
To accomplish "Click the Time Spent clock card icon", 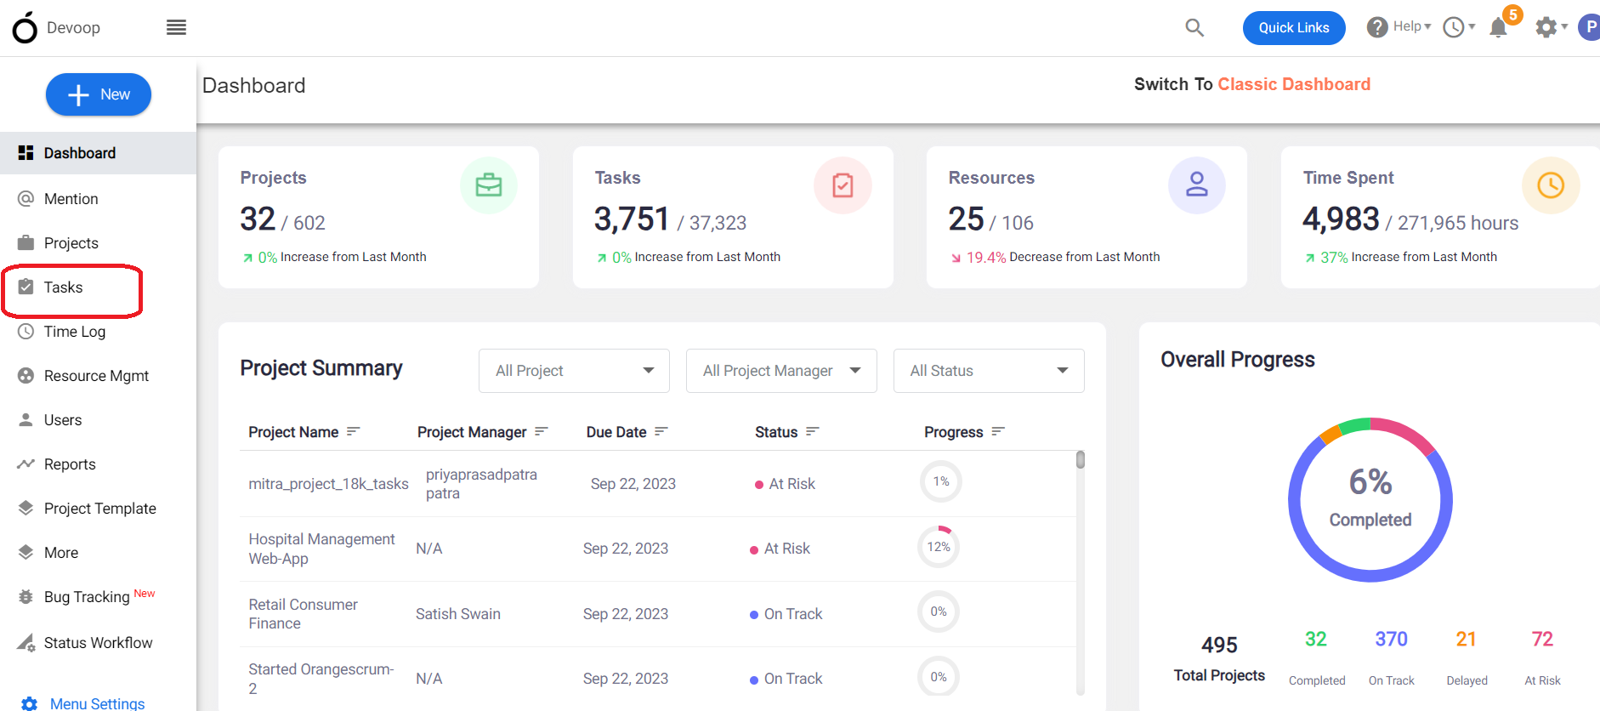I will coord(1551,185).
